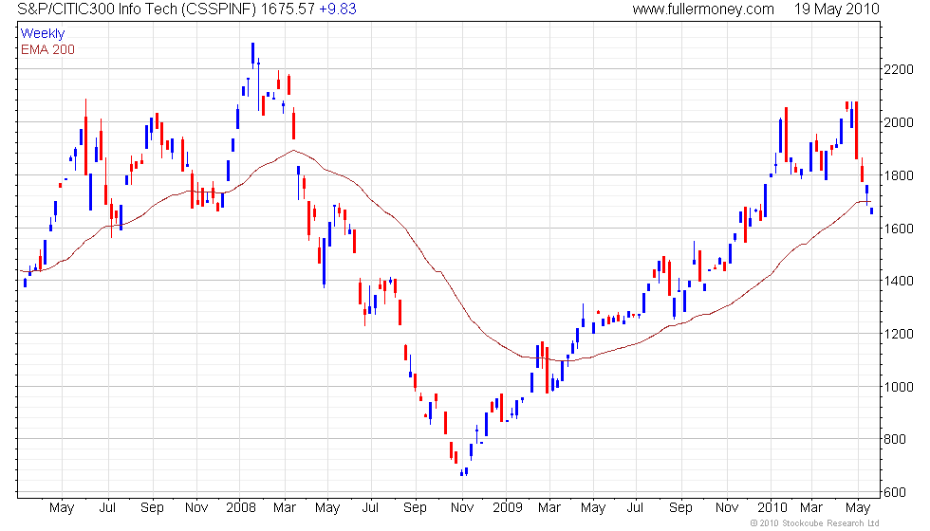Image resolution: width=930 pixels, height=531 pixels.
Task: Click the S&P/CITIC300 Info Tech (CSSPINF) title
Action: point(137,9)
